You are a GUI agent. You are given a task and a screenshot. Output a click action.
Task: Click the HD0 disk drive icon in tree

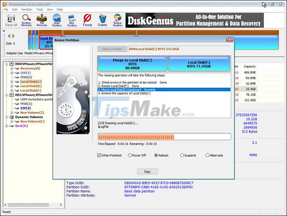[x=12, y=64]
